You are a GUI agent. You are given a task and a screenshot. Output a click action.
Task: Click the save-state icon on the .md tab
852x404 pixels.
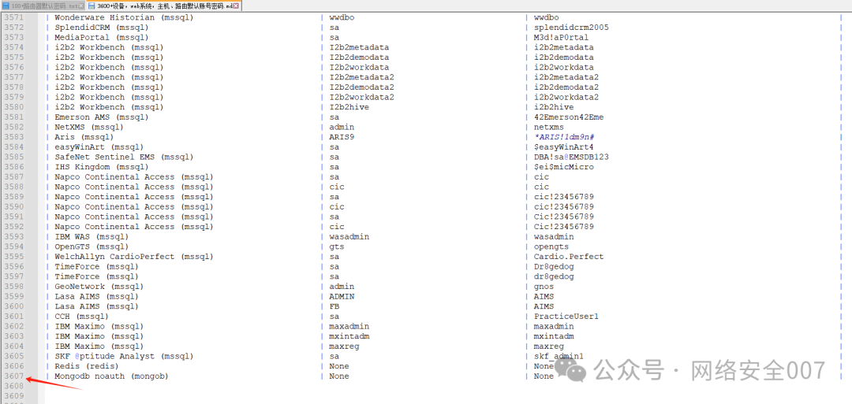pos(92,6)
